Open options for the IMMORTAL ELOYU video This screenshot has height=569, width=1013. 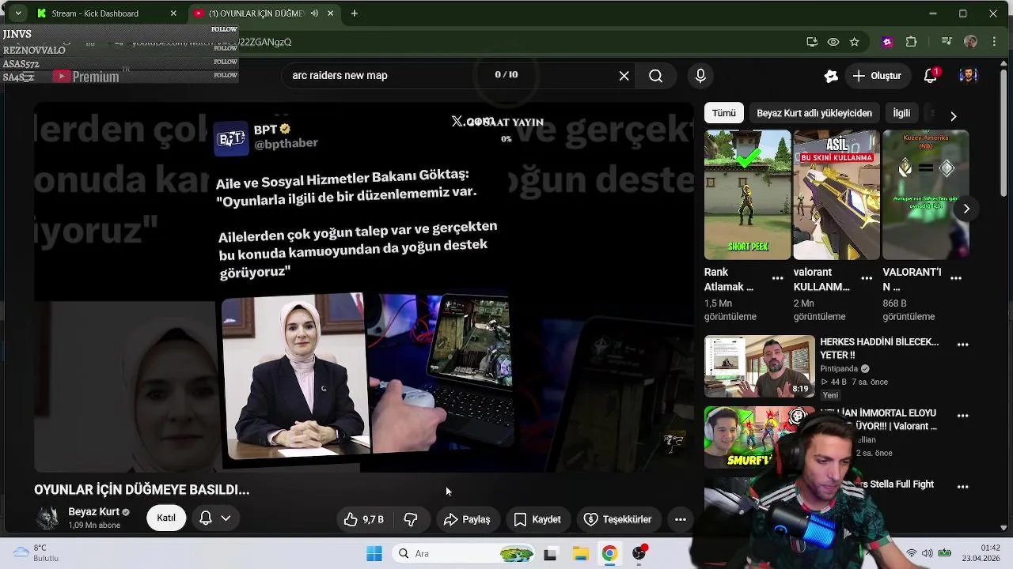point(963,416)
